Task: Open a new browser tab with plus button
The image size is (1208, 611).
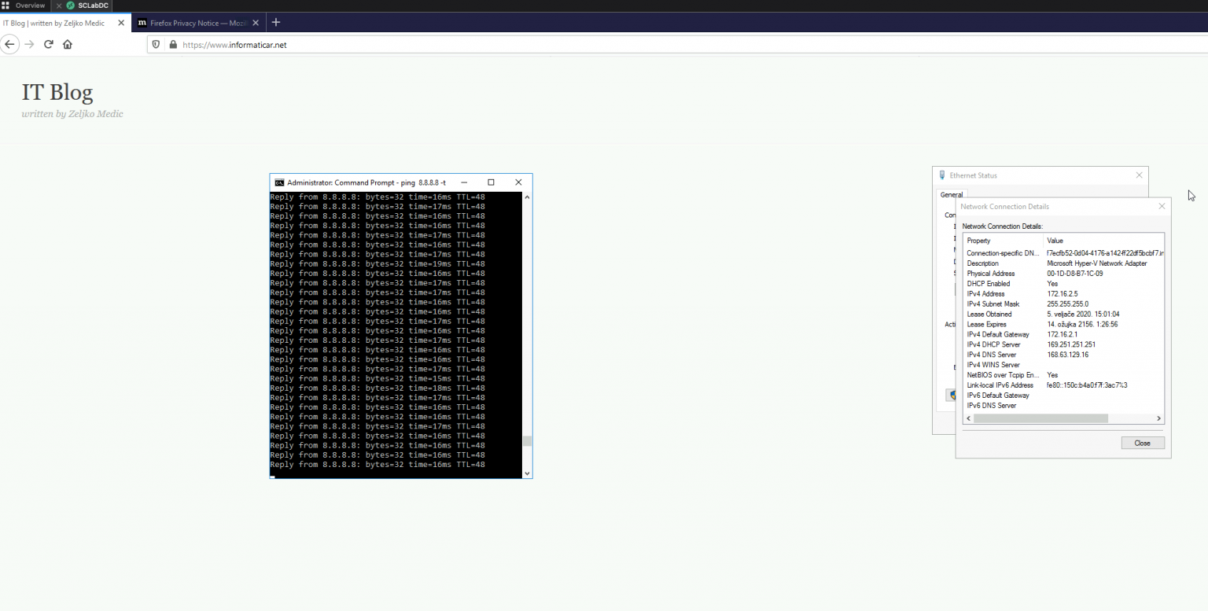Action: click(275, 22)
